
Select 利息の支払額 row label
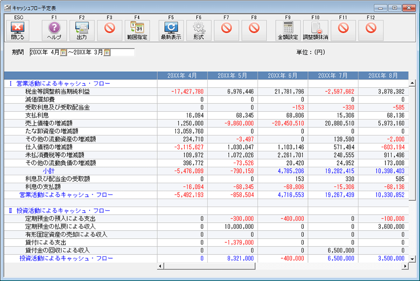(43, 187)
